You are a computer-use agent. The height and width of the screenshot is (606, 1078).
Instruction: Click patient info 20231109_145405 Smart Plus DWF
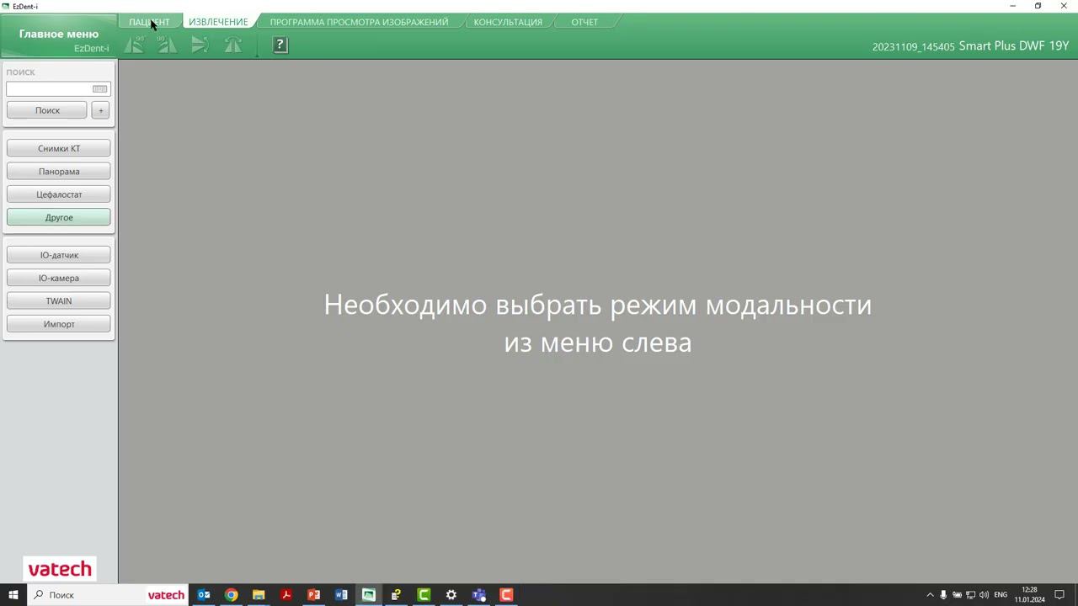click(x=970, y=45)
